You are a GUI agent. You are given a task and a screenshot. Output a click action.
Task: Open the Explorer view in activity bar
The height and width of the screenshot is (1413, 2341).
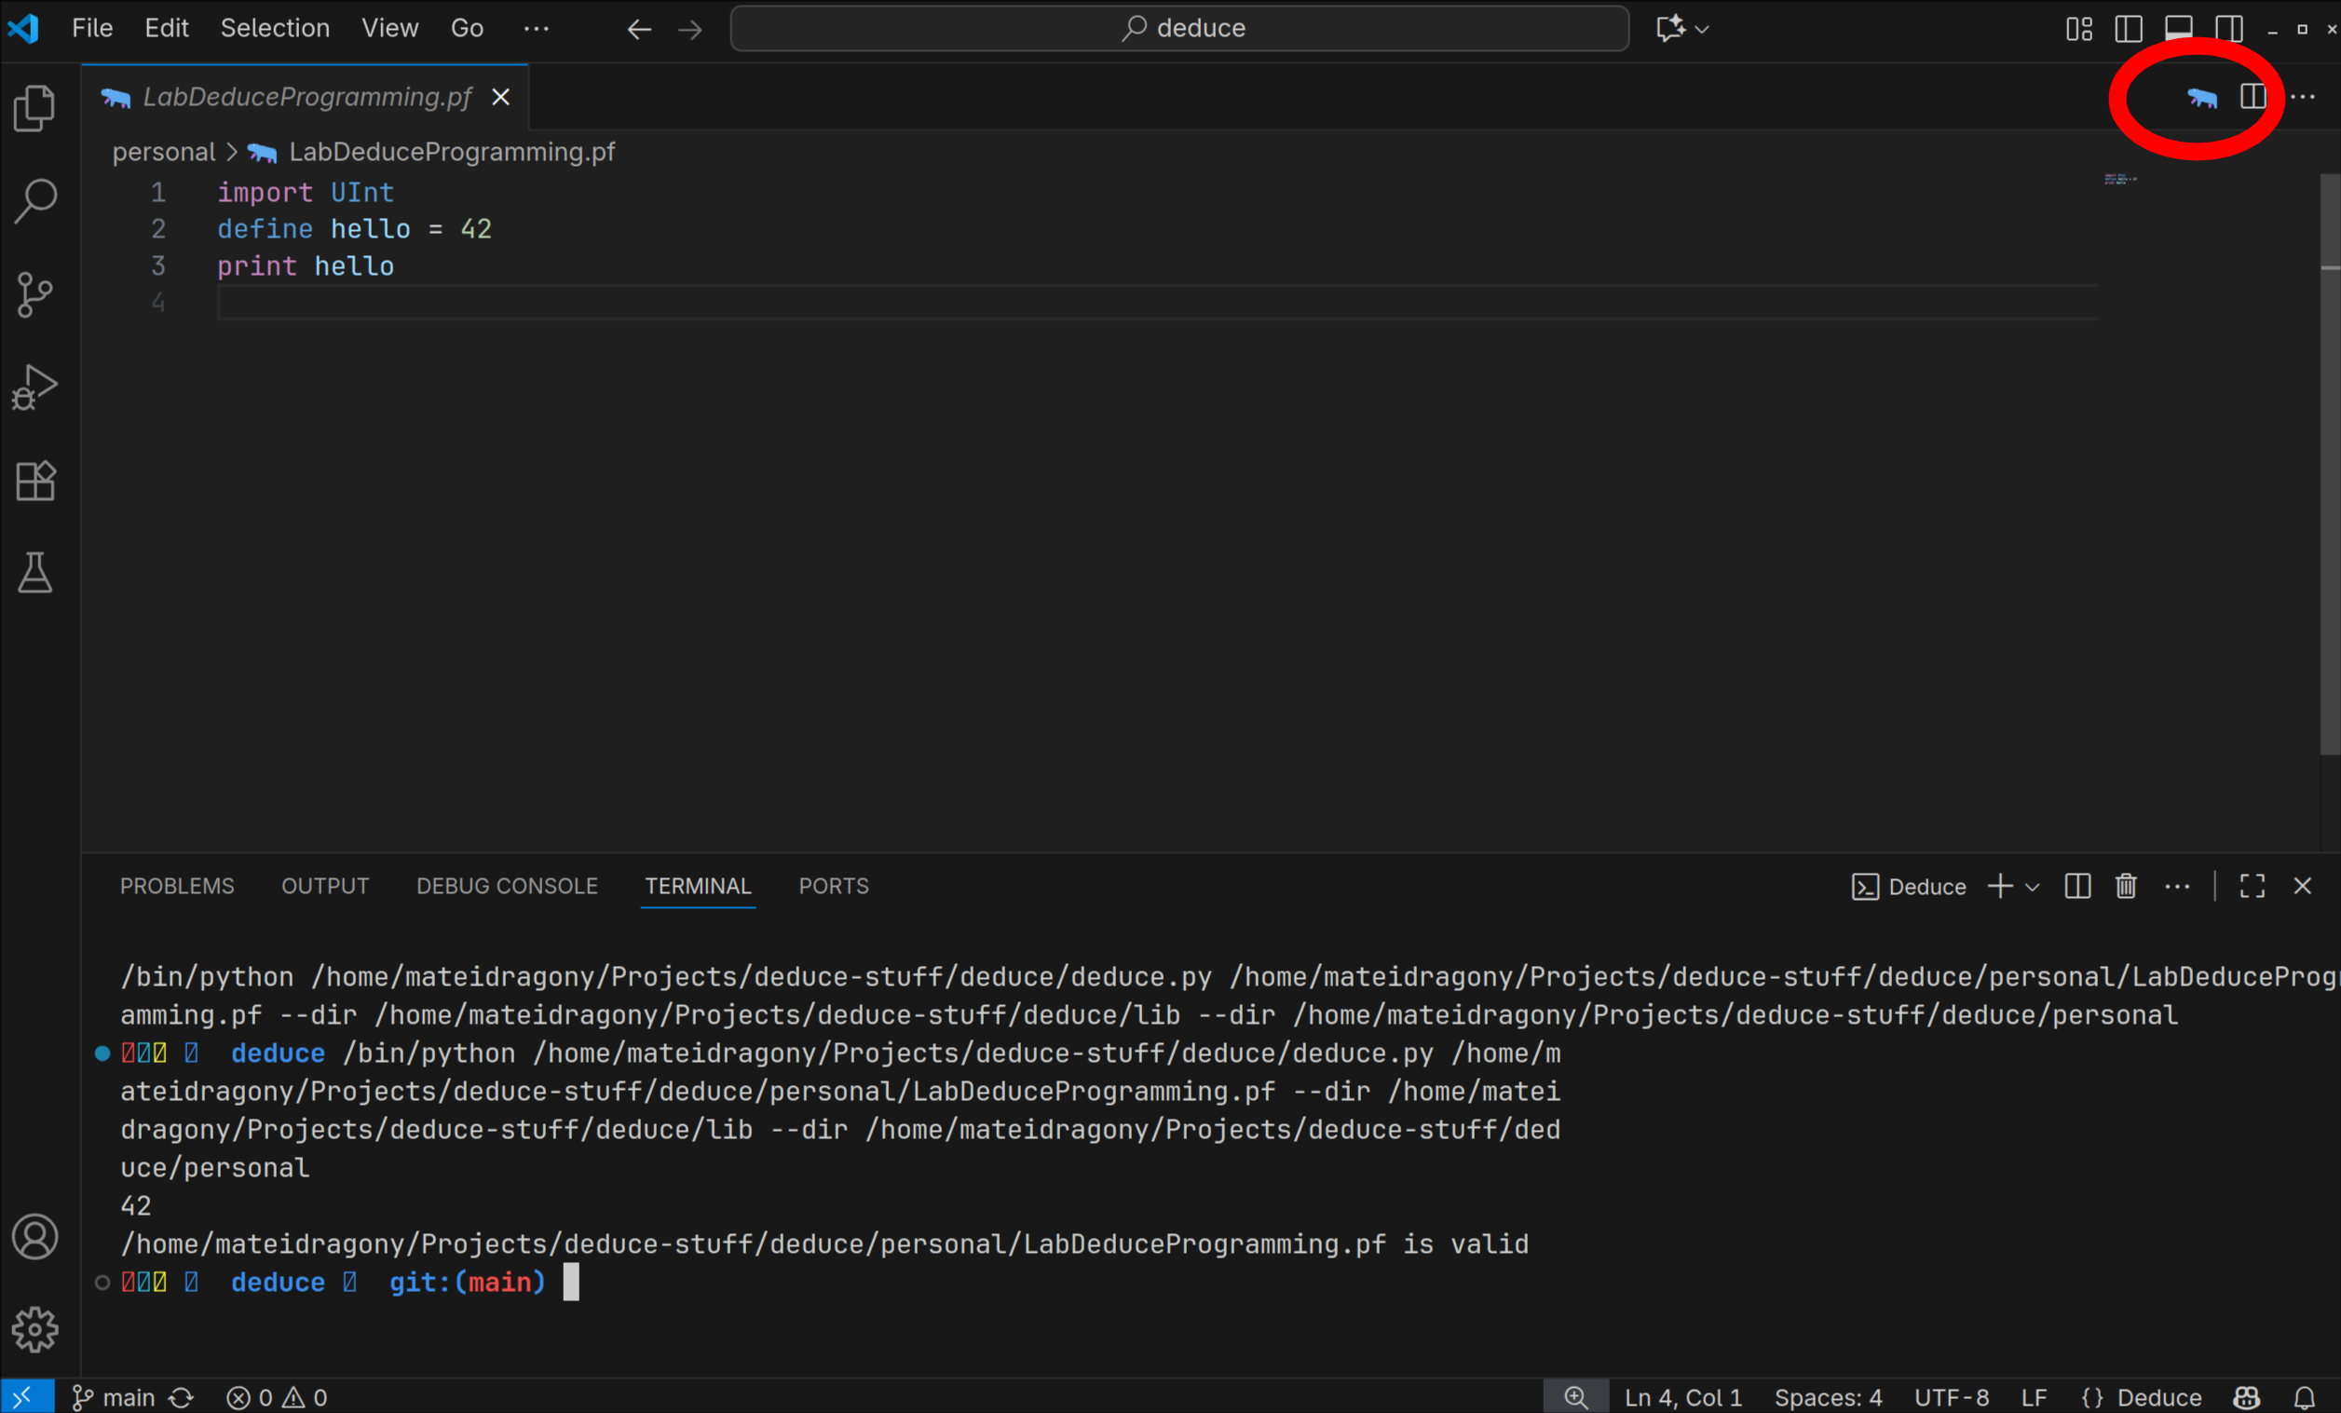(35, 107)
